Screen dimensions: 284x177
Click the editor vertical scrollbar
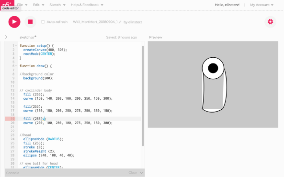[x=143, y=95]
